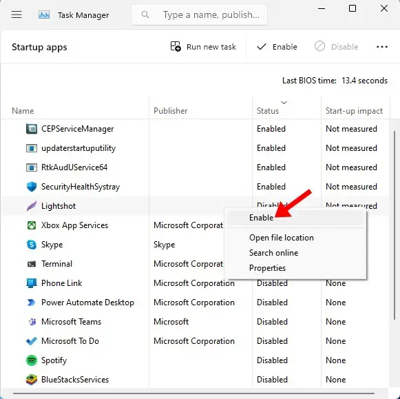Click the Enable toolbar button

tap(277, 47)
